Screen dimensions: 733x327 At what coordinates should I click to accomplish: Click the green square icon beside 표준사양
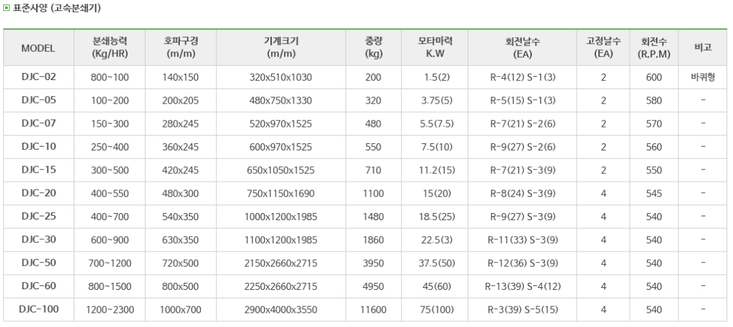coord(6,8)
